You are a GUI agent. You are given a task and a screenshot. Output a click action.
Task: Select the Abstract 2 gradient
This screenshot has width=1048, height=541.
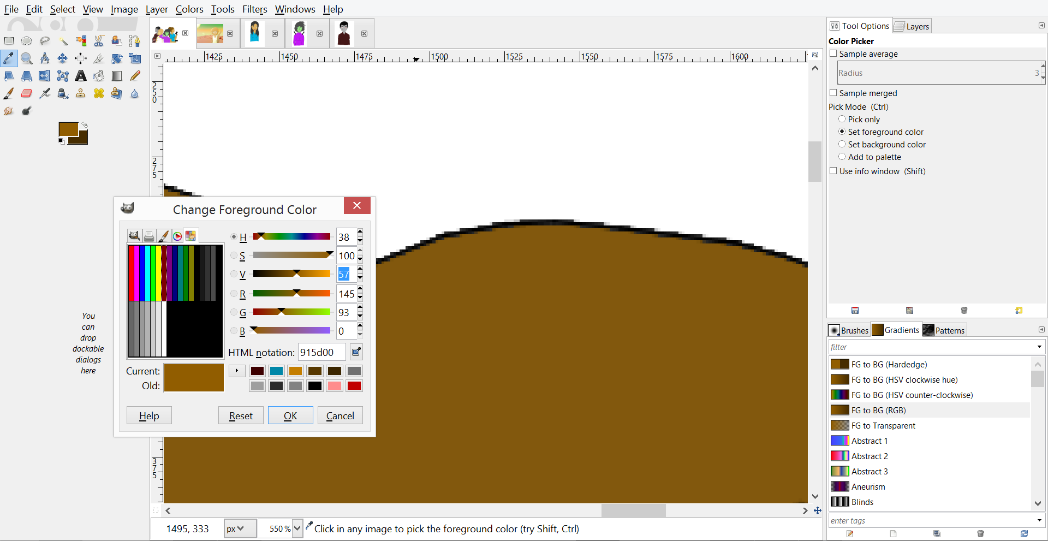930,456
